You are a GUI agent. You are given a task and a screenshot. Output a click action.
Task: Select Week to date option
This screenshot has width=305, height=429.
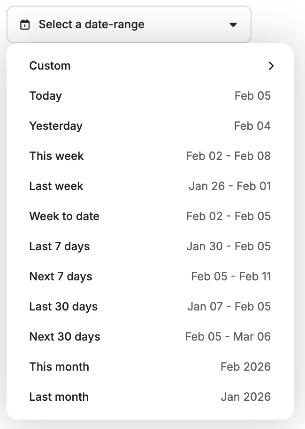click(64, 216)
